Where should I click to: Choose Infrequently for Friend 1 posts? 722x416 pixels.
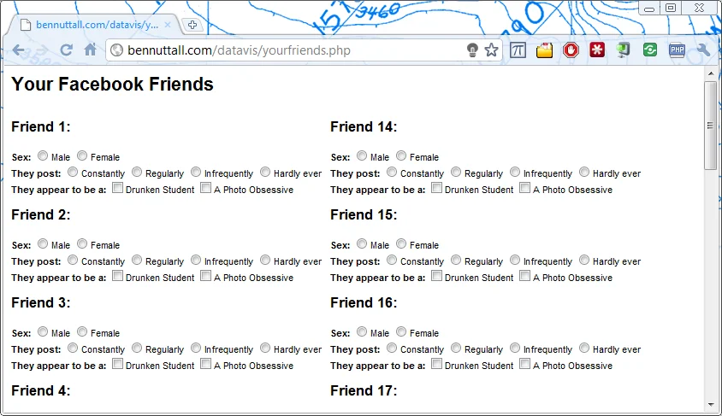pyautogui.click(x=196, y=172)
